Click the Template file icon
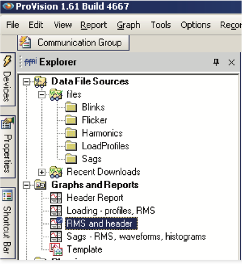Image resolution: width=242 pixels, height=264 pixels. 56,249
